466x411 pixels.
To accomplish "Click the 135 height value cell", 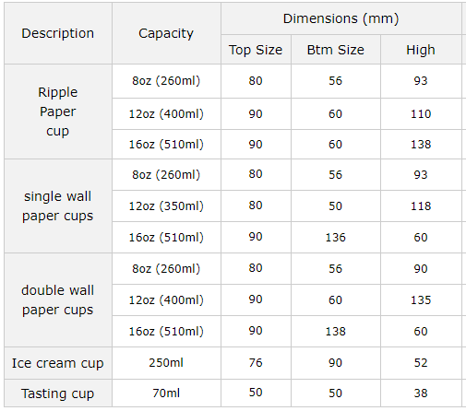I will [x=421, y=299].
